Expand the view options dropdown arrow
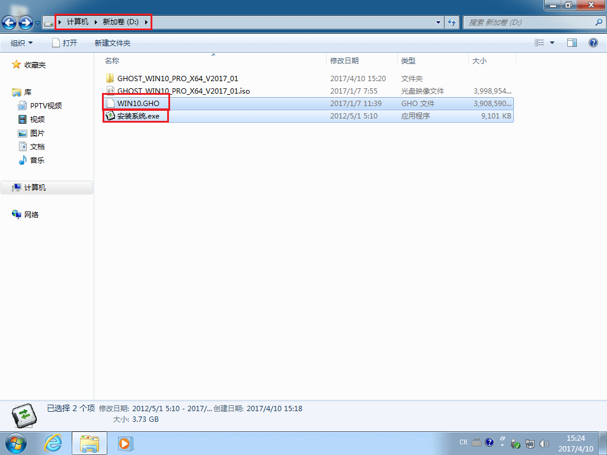Viewport: 607px width, 455px height. pos(552,43)
